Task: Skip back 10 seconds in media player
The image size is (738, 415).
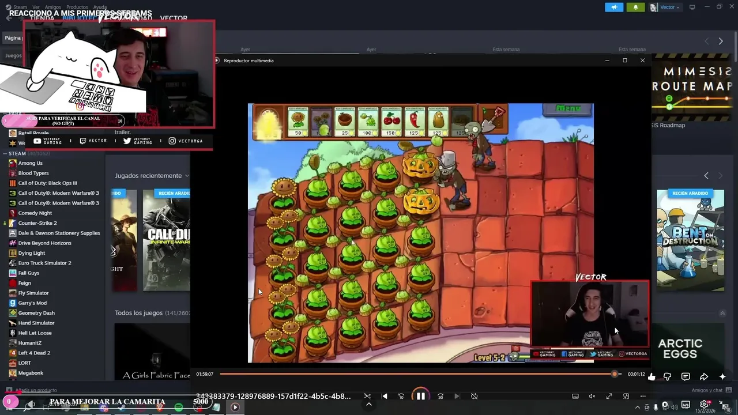Action: point(401,396)
